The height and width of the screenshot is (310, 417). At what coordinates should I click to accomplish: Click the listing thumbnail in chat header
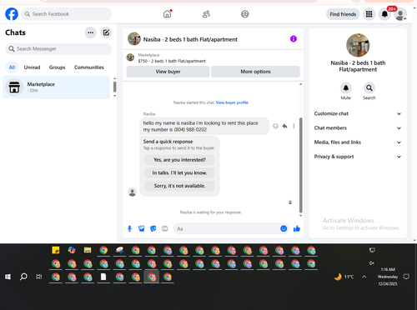(x=134, y=39)
